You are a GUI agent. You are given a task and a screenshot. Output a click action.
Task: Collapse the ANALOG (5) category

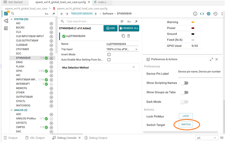point(12,110)
